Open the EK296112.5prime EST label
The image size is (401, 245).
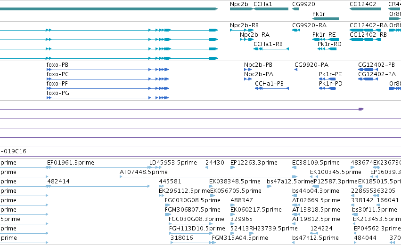(184, 191)
